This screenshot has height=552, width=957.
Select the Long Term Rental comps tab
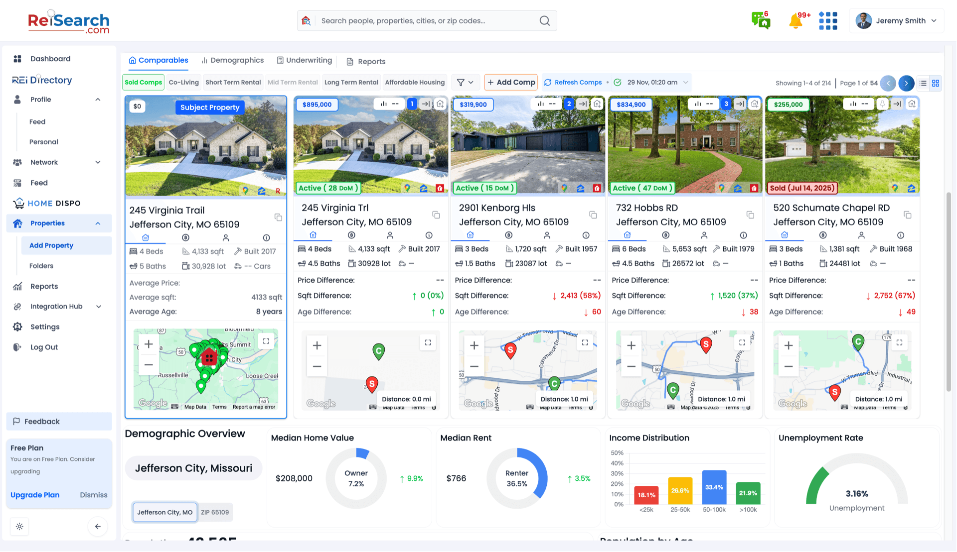[x=351, y=83]
